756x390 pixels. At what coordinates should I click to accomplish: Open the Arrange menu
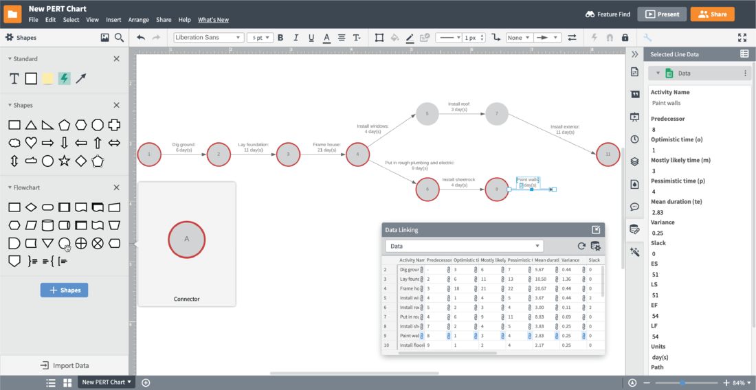coord(138,20)
